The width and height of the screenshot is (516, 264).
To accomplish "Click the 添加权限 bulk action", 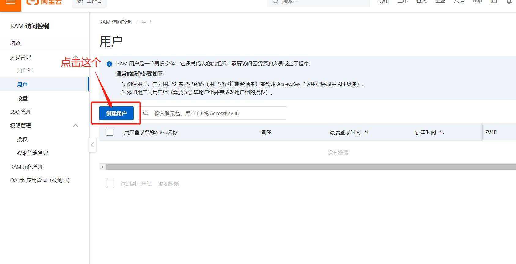I will coord(169,184).
